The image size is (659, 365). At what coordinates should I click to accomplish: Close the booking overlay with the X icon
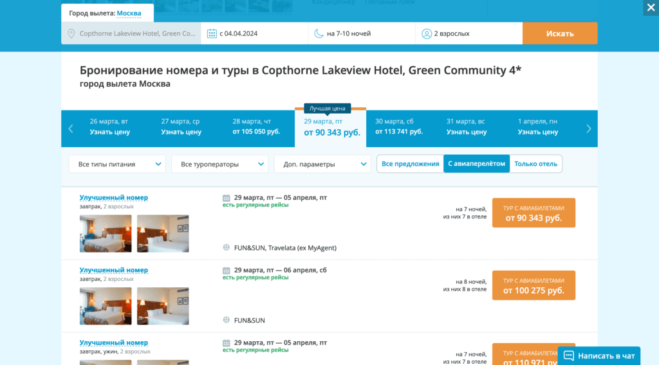(x=651, y=8)
